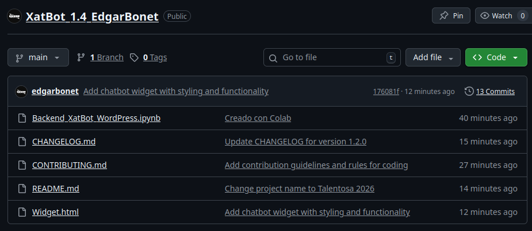Click the file icon beside Backend_XatBot_WordPress.ipynb
The width and height of the screenshot is (532, 231).
coord(22,118)
